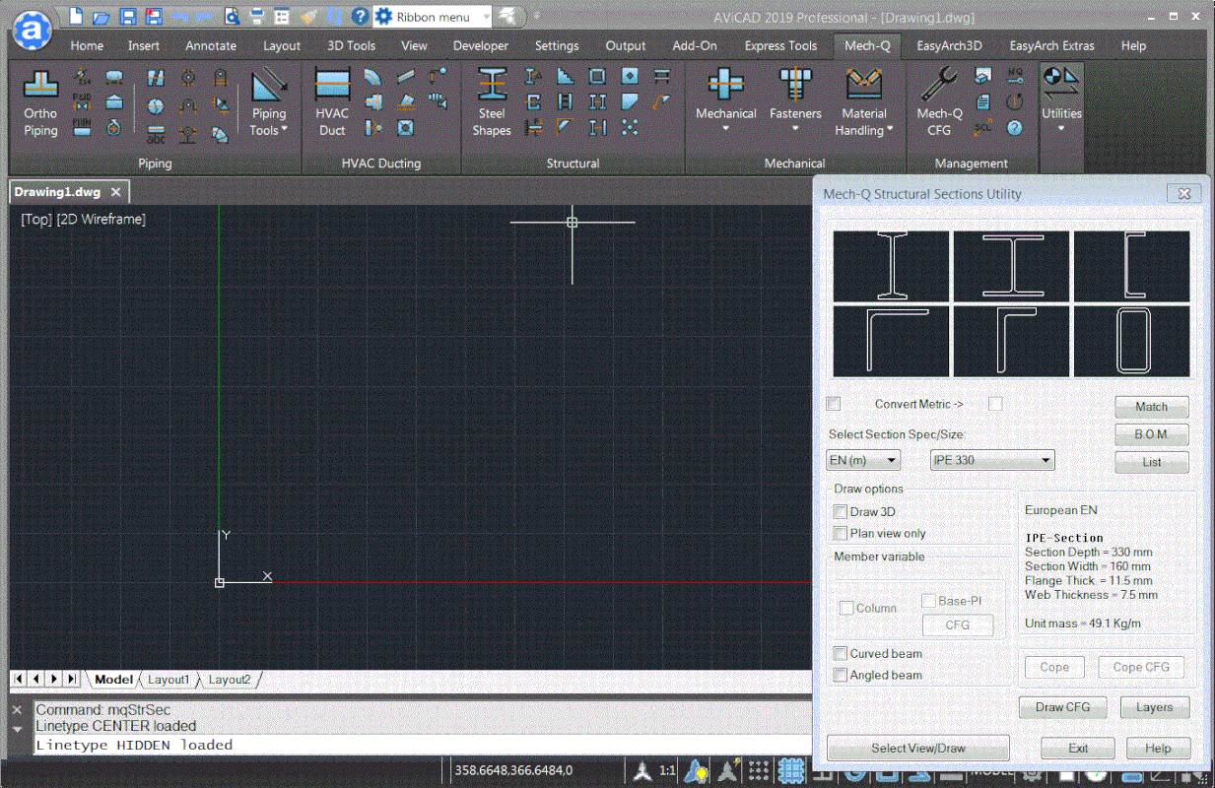Click the MQ key license icon

pyautogui.click(x=1015, y=75)
